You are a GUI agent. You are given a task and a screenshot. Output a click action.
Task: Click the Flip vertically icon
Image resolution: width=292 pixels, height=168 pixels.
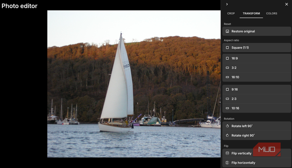227,153
